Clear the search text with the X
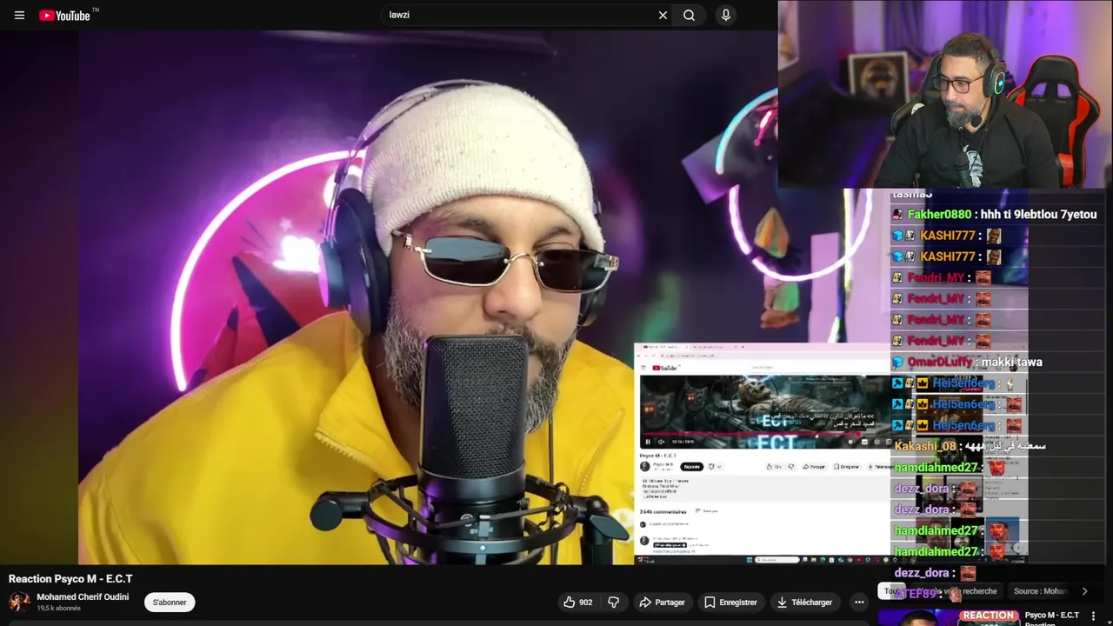This screenshot has width=1113, height=626. (x=663, y=15)
